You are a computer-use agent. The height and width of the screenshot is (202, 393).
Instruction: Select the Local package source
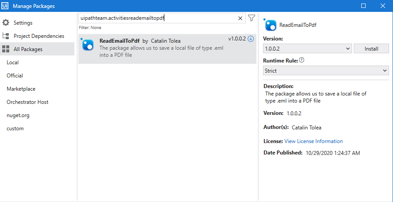point(13,62)
